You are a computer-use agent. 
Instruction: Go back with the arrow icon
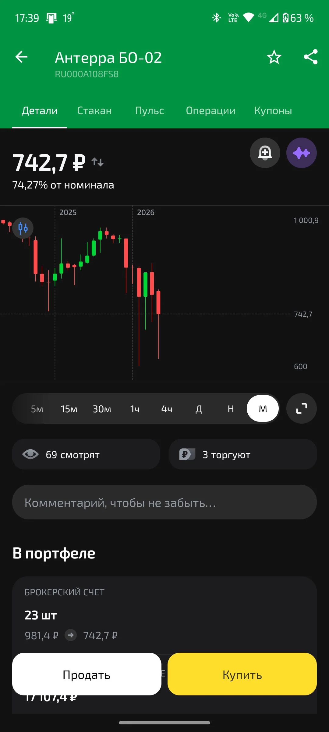[x=21, y=57]
